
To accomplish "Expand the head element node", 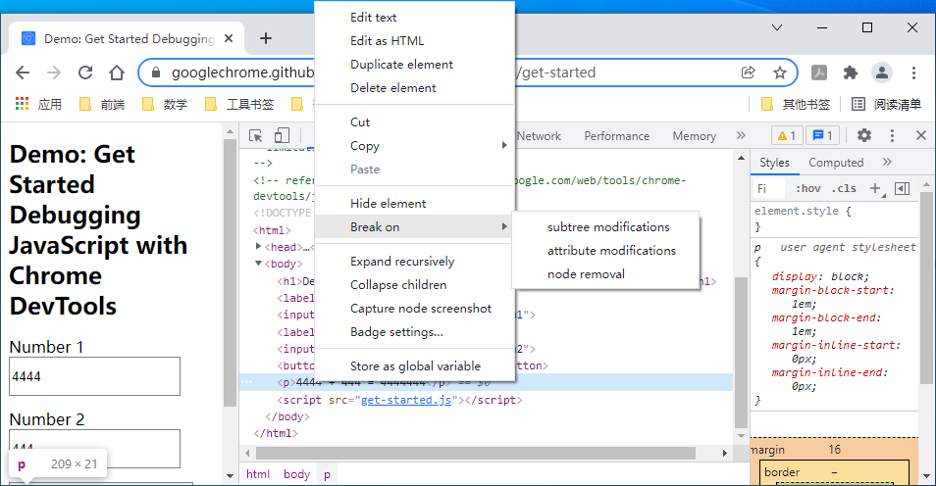I will pos(258,247).
